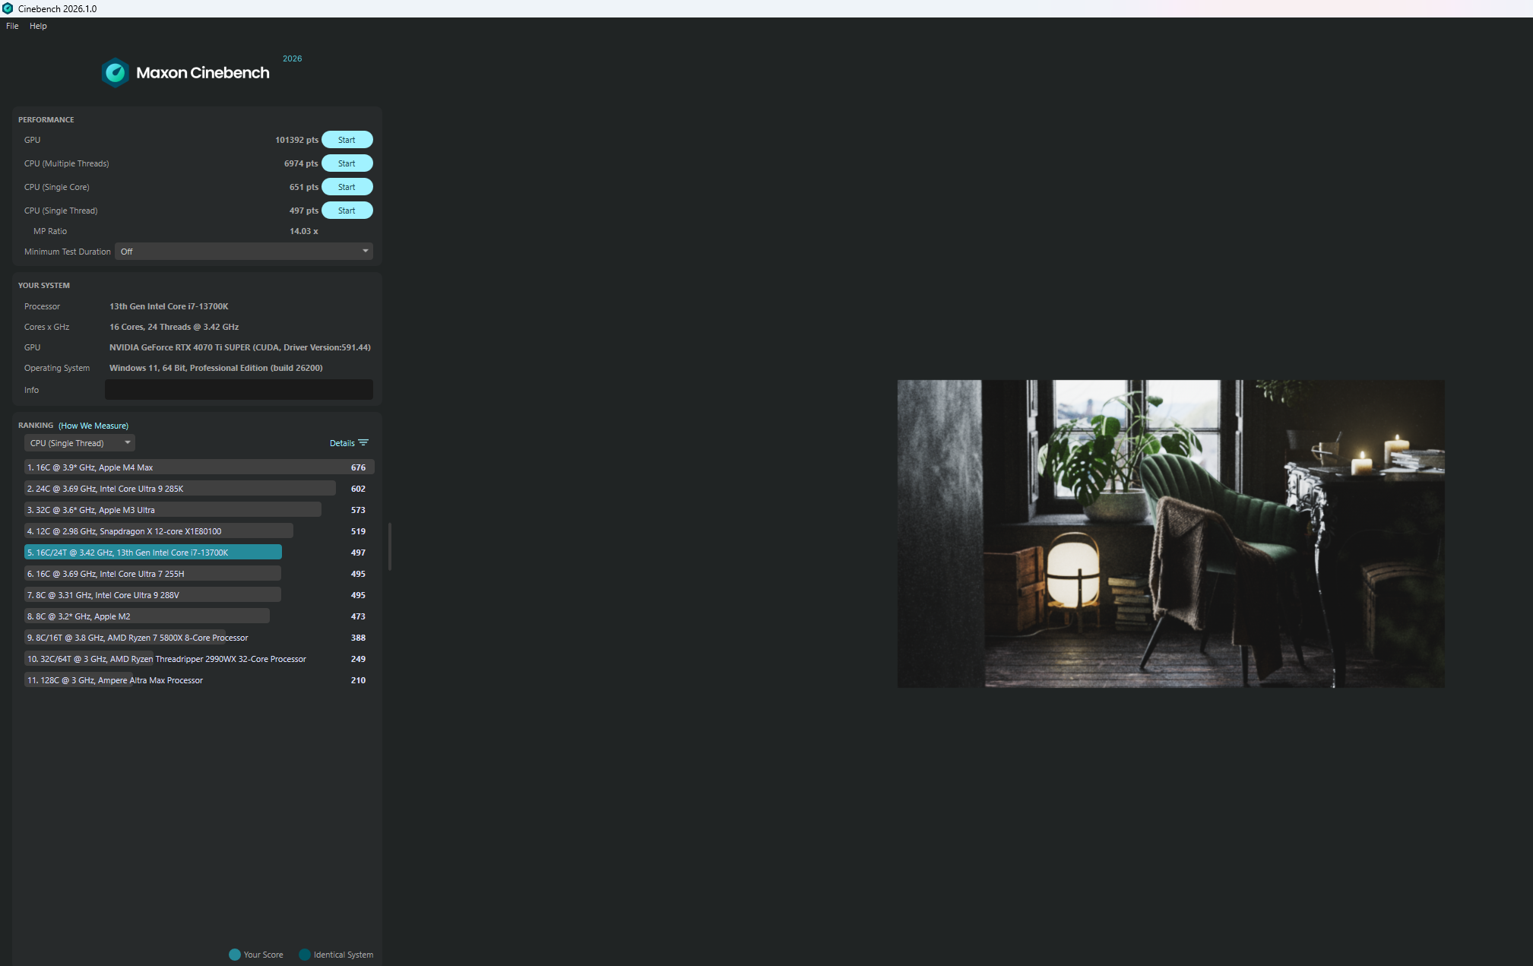The height and width of the screenshot is (966, 1533).
Task: Open the Help menu
Action: (38, 26)
